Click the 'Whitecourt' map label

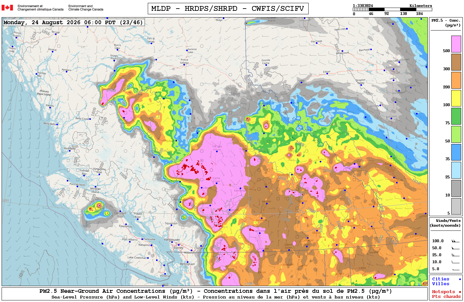point(342,53)
